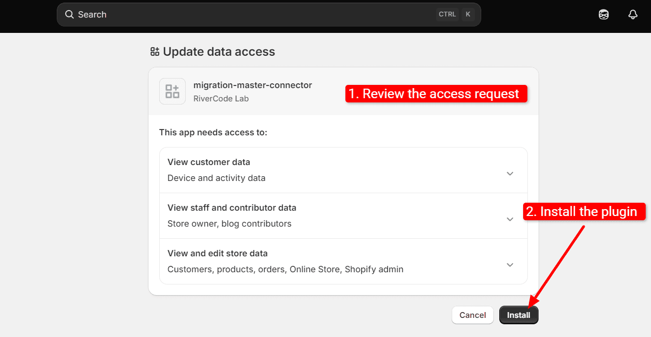The width and height of the screenshot is (651, 337).
Task: Click the Search input field
Action: pyautogui.click(x=268, y=14)
